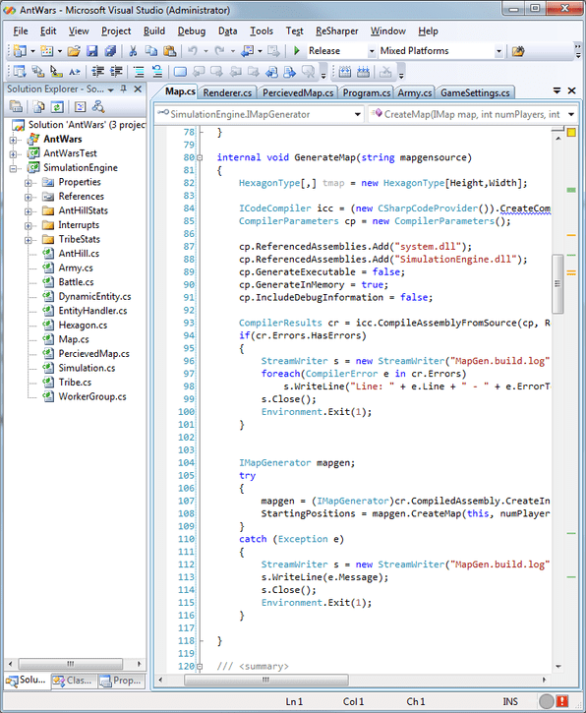Increase line indent with the indent icon
This screenshot has height=713, width=586.
coord(116,72)
